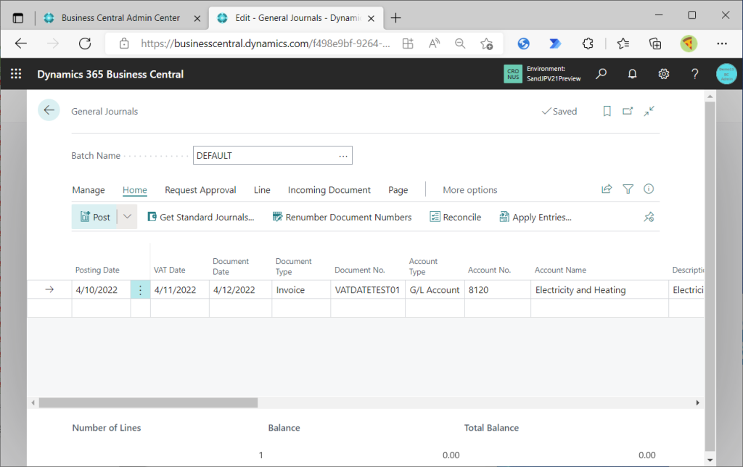Image resolution: width=743 pixels, height=467 pixels.
Task: Click the Account No. cell 8120
Action: tap(498, 290)
